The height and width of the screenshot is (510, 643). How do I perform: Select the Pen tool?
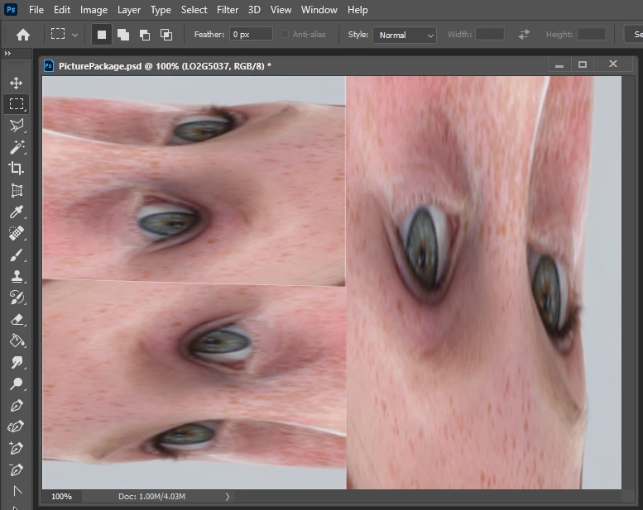(17, 406)
